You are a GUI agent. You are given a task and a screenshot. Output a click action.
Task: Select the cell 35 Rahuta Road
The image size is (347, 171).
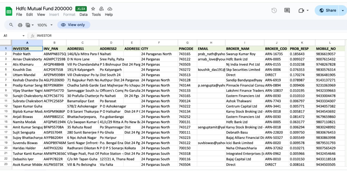[83, 127]
